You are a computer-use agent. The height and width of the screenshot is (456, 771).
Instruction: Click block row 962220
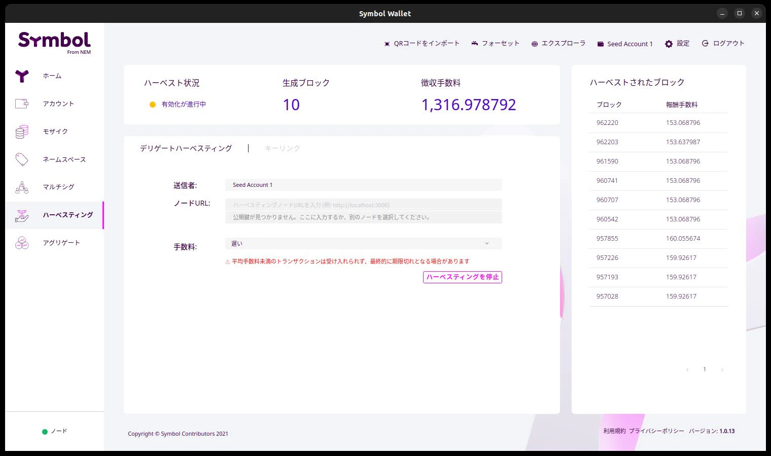(658, 123)
